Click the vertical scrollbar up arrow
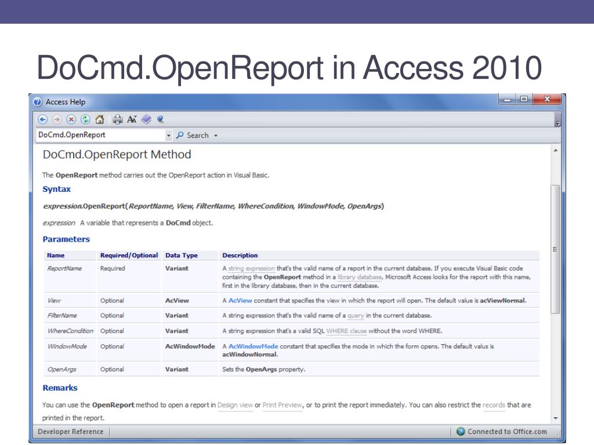This screenshot has height=445, width=594. click(x=555, y=151)
